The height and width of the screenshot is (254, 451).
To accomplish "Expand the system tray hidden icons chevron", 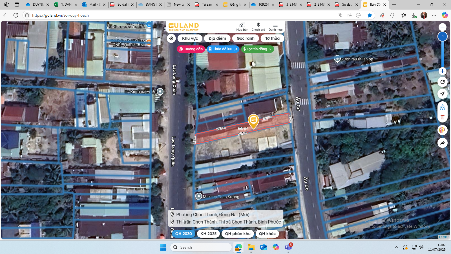I will (396, 247).
